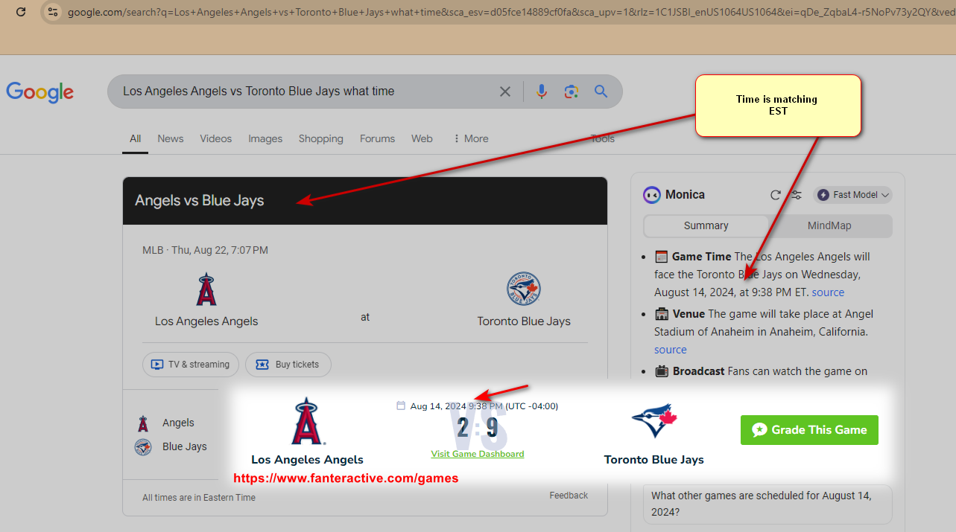Click the small Blue Jays icon in the score row

pyautogui.click(x=143, y=447)
